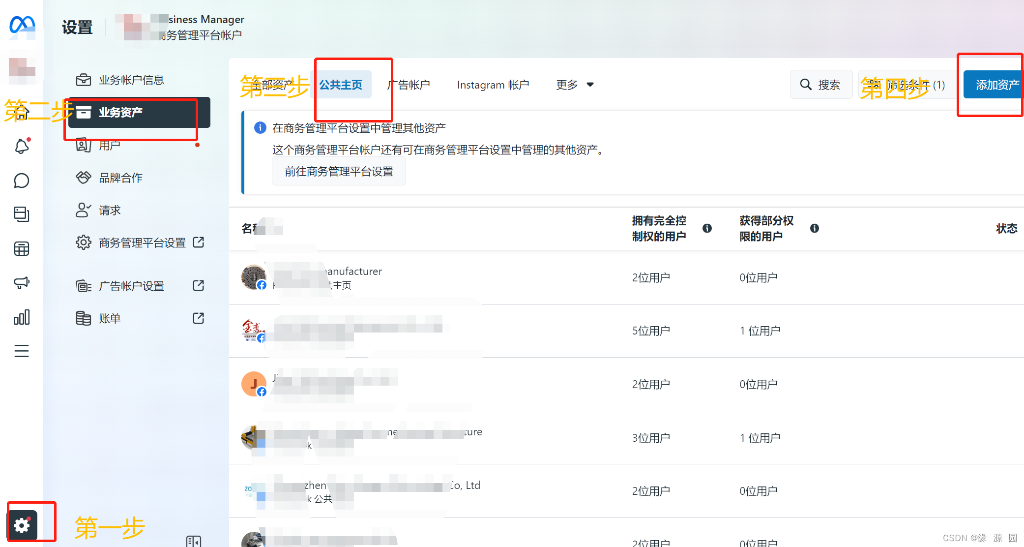Open the 搜索 search field
The image size is (1024, 547).
[821, 84]
